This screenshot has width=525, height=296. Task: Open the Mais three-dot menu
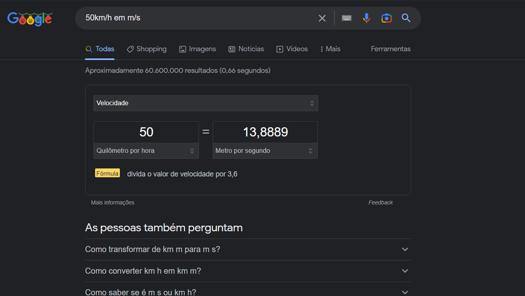pos(330,49)
